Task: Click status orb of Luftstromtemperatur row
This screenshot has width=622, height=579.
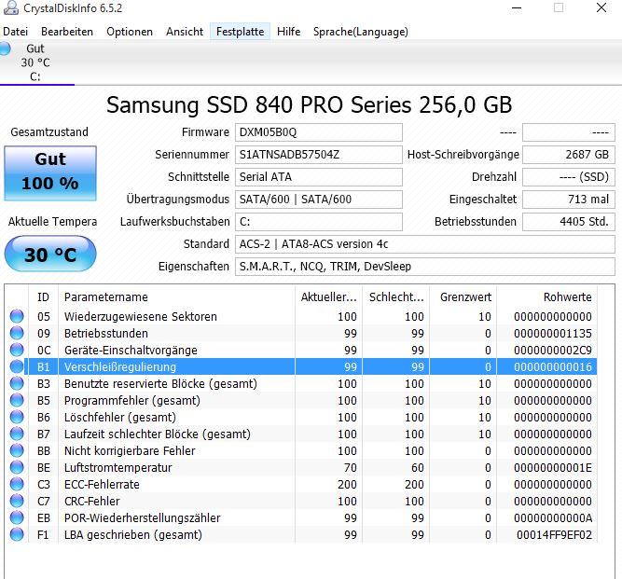Action: (17, 467)
